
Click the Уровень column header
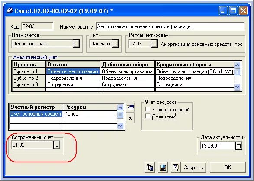[29, 65]
